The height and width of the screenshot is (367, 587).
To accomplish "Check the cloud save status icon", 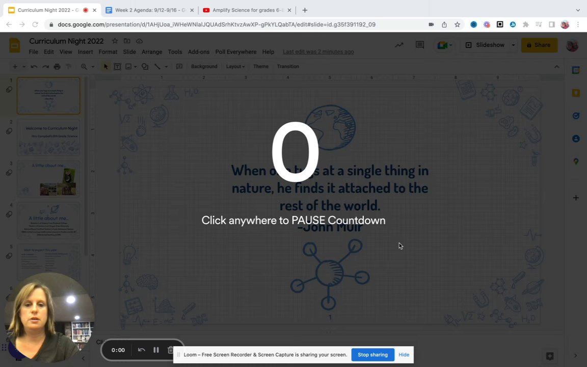I will pyautogui.click(x=139, y=41).
